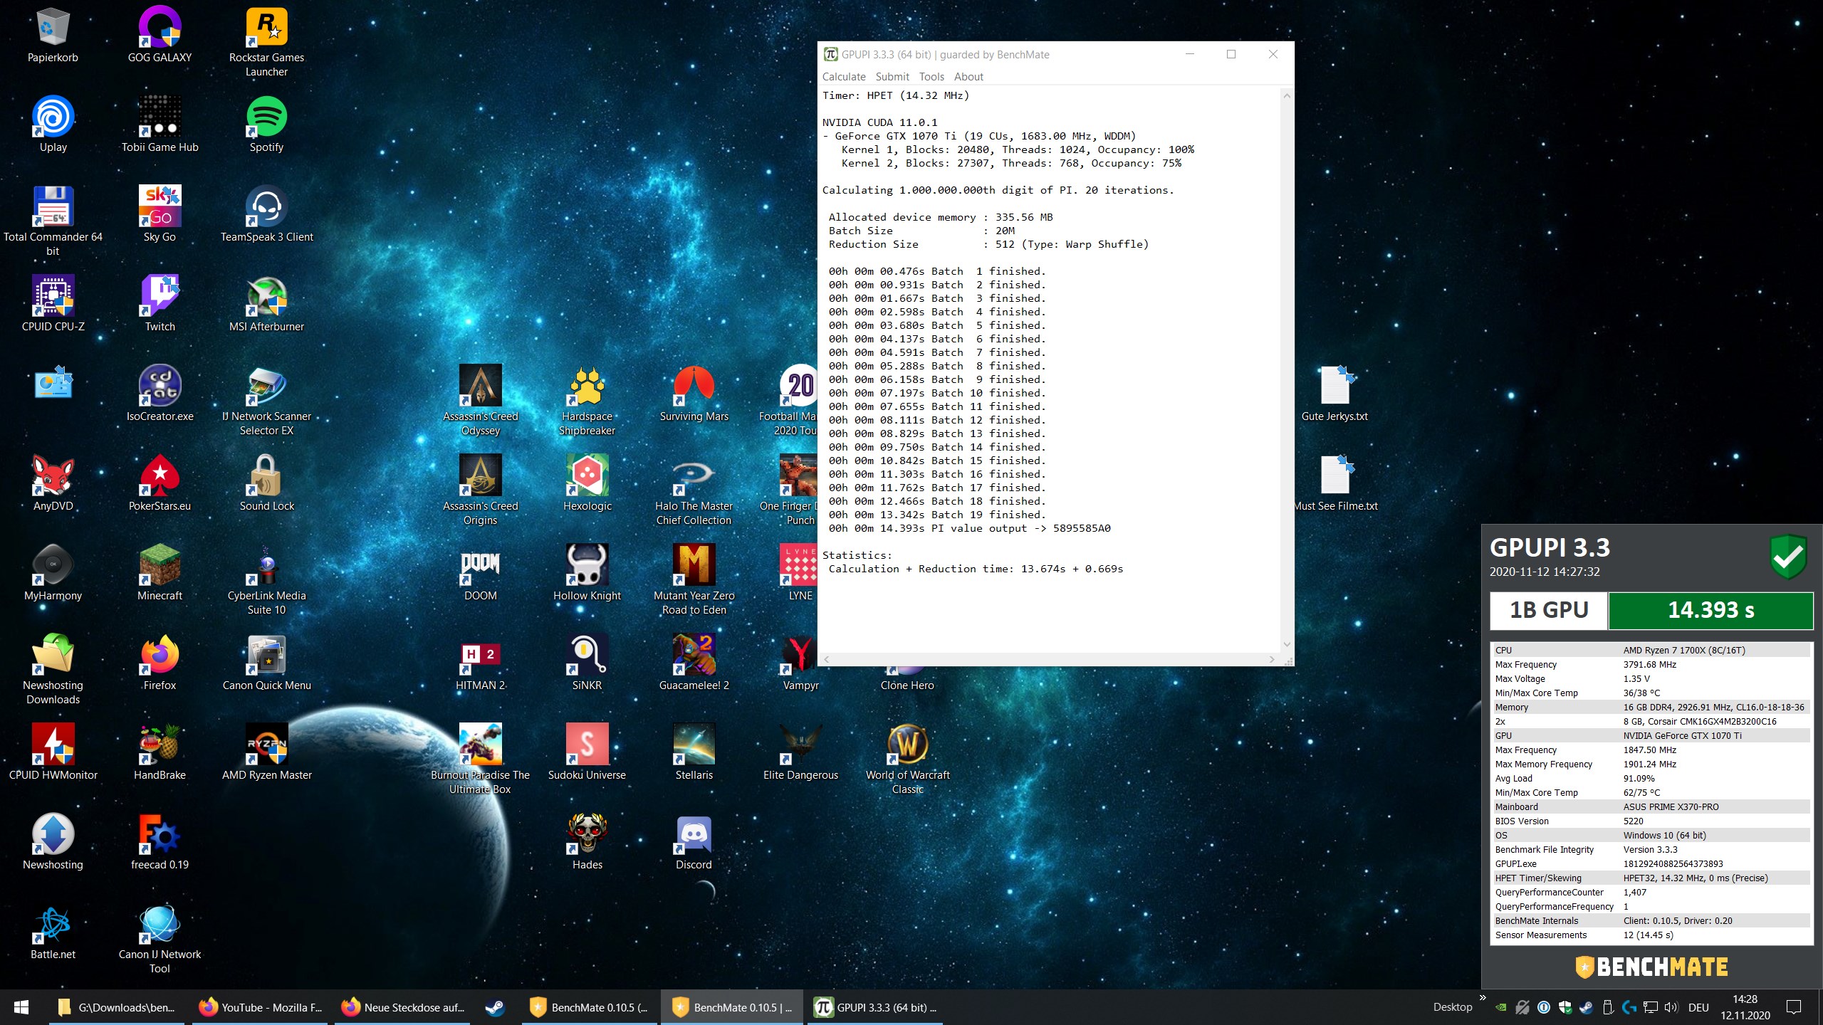
Task: Expand the taskbar Desktop toolbar chevron
Action: coord(1483,998)
